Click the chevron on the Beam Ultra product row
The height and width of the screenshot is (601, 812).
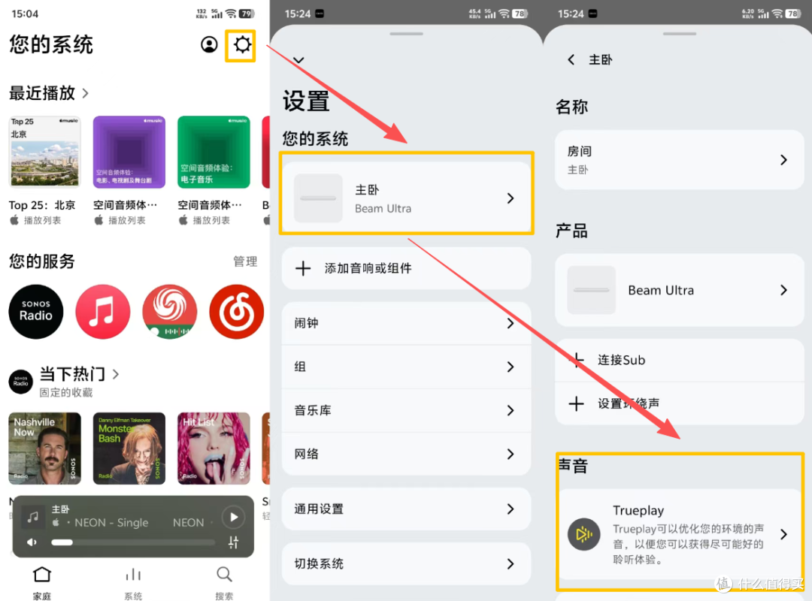[x=784, y=290]
